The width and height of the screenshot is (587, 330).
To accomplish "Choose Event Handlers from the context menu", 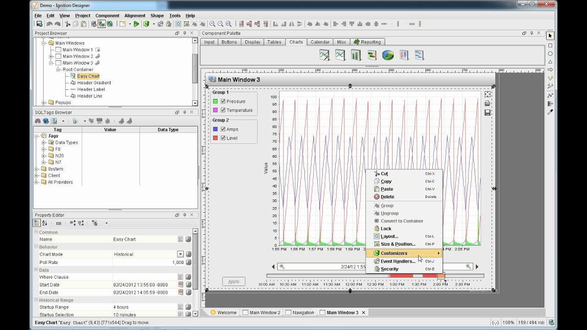I will pyautogui.click(x=404, y=261).
